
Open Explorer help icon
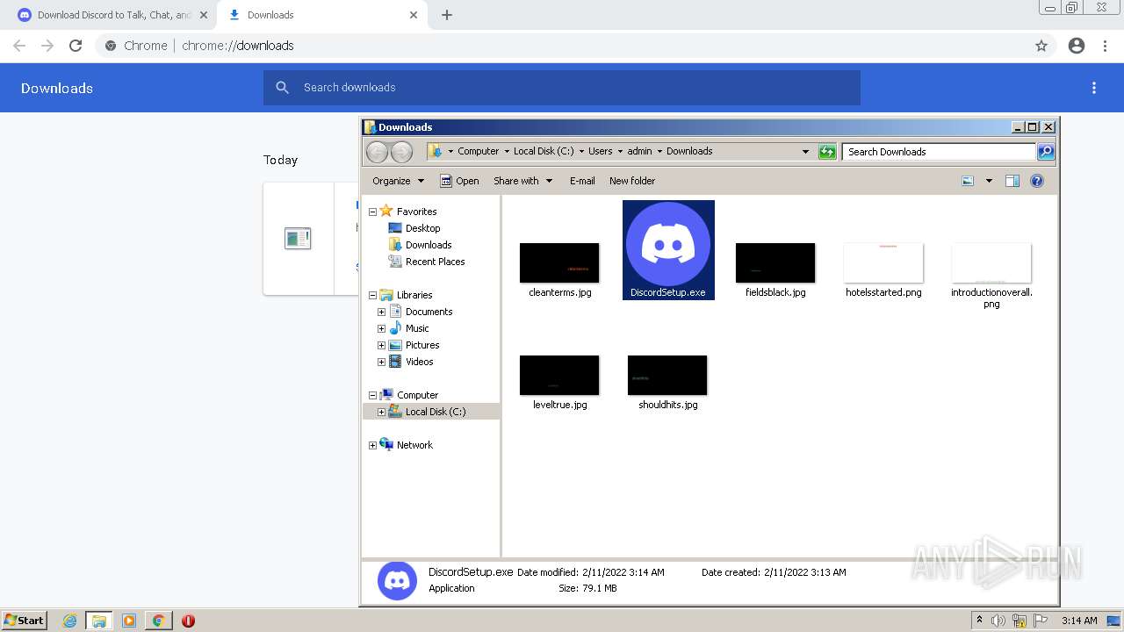1037,181
